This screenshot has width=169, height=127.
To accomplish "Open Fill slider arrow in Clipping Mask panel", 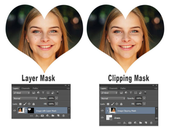I will tap(144, 104).
